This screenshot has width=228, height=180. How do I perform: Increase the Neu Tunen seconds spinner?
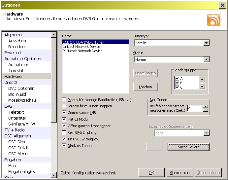click(x=205, y=106)
